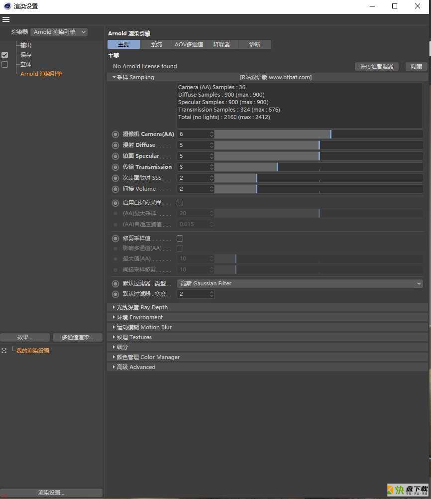
Task: Open the 高斯 Gaussian Filter dropdown
Action: pos(300,283)
